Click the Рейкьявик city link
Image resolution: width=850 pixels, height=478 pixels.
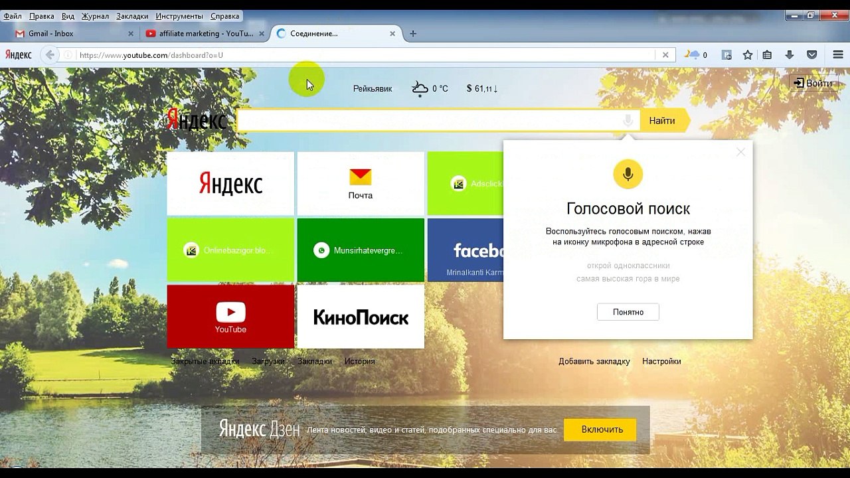(x=373, y=88)
